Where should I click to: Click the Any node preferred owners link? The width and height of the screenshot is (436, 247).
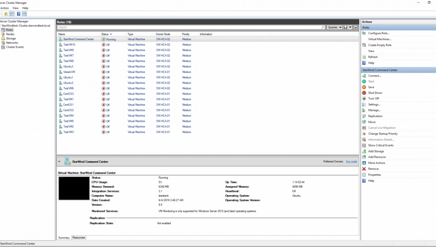(351, 161)
